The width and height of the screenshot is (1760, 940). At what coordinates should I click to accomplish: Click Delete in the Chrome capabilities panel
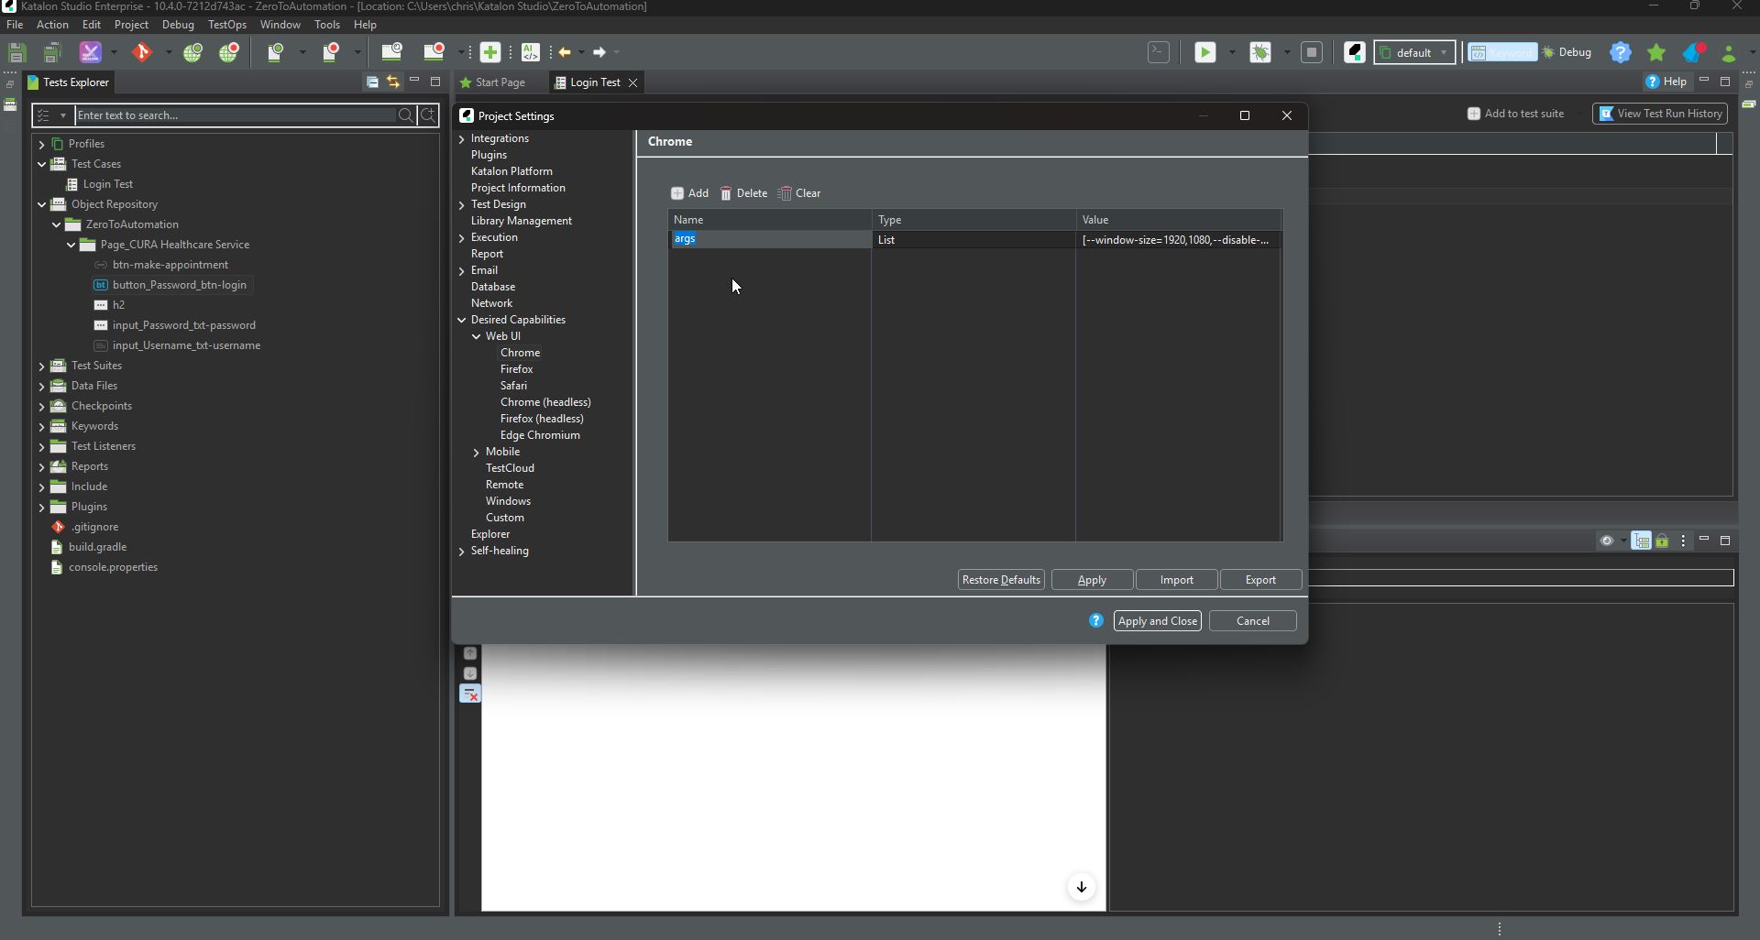pyautogui.click(x=743, y=193)
